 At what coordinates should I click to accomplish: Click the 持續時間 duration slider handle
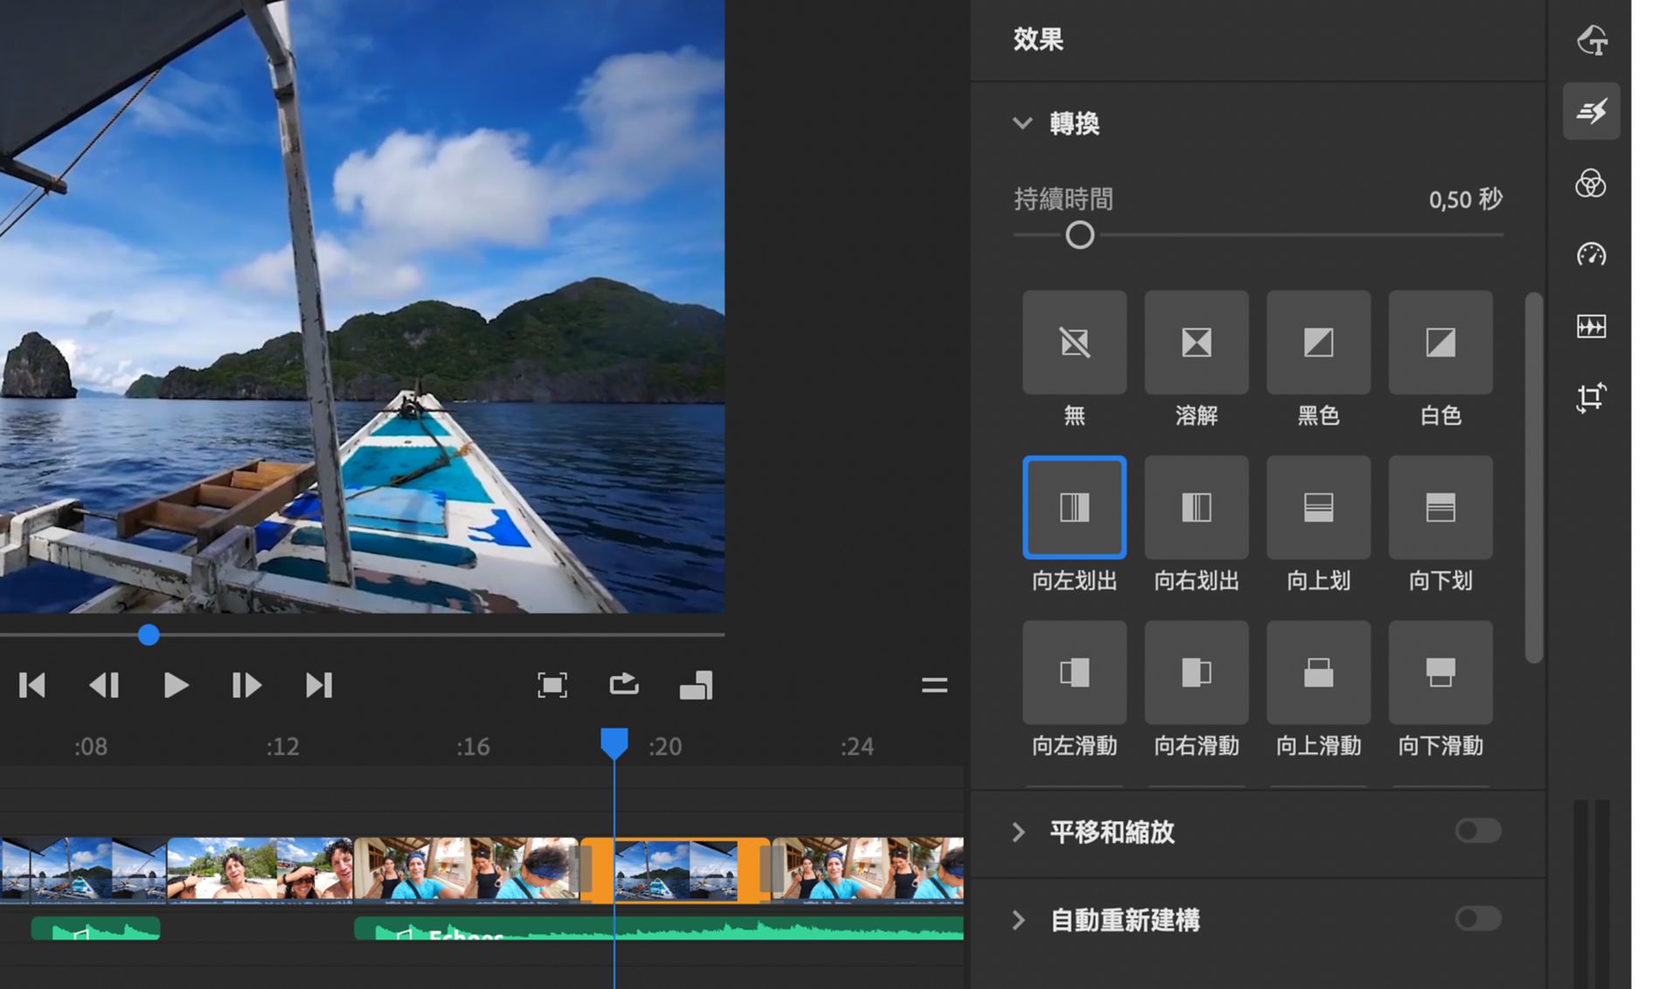[x=1080, y=235]
